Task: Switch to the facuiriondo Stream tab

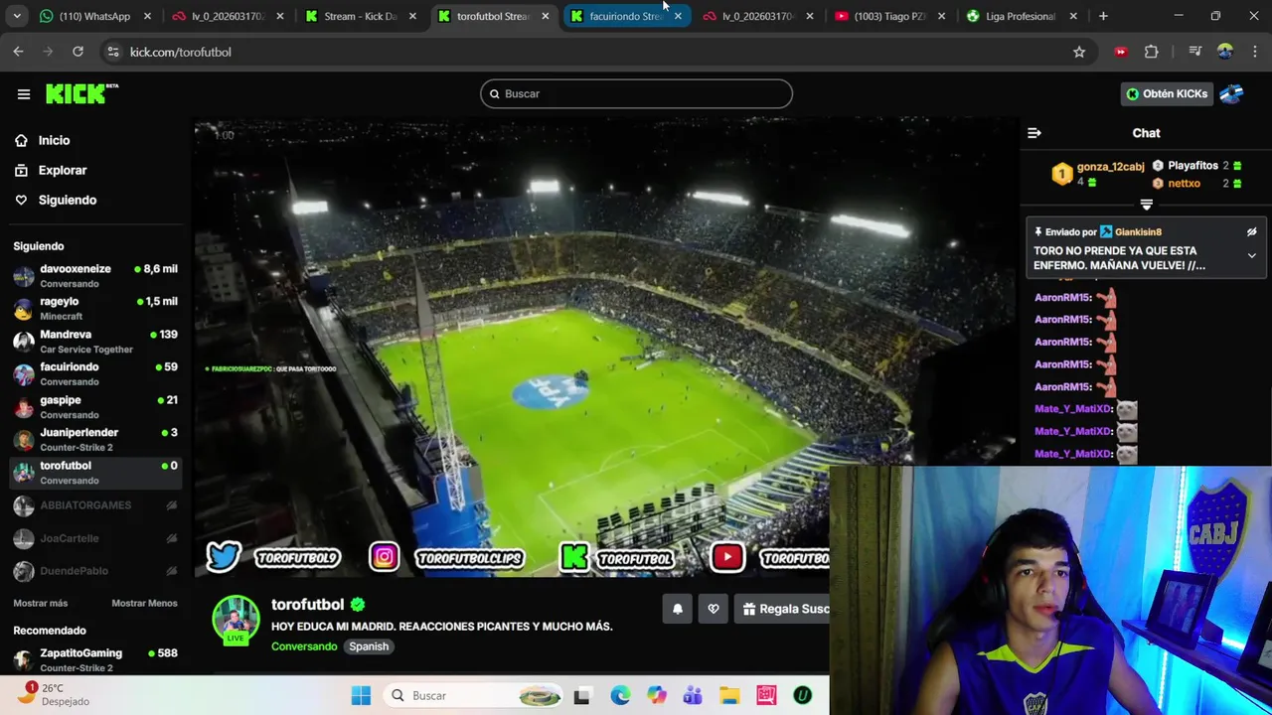Action: click(625, 16)
